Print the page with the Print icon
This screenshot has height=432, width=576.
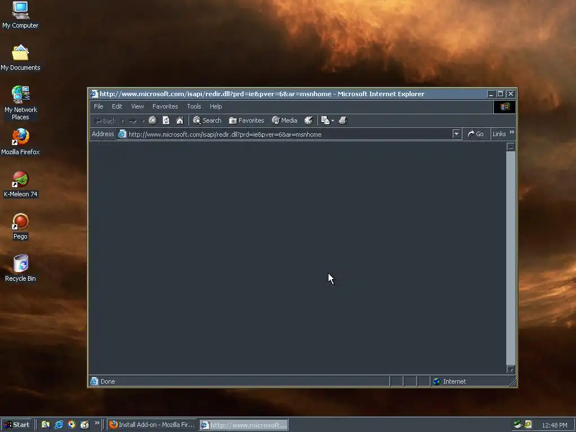pyautogui.click(x=343, y=120)
